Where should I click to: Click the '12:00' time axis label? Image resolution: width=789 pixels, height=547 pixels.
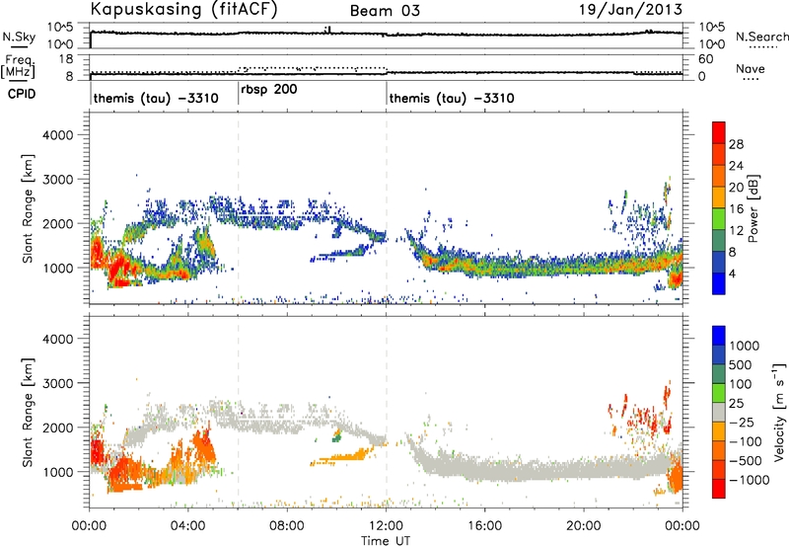pyautogui.click(x=386, y=525)
